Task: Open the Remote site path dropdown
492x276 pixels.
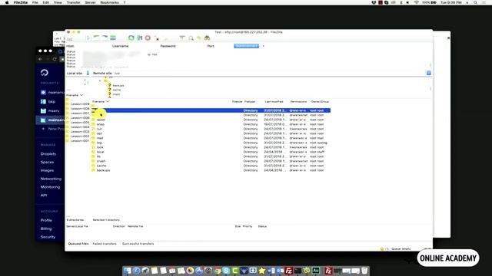Action: click(x=429, y=73)
